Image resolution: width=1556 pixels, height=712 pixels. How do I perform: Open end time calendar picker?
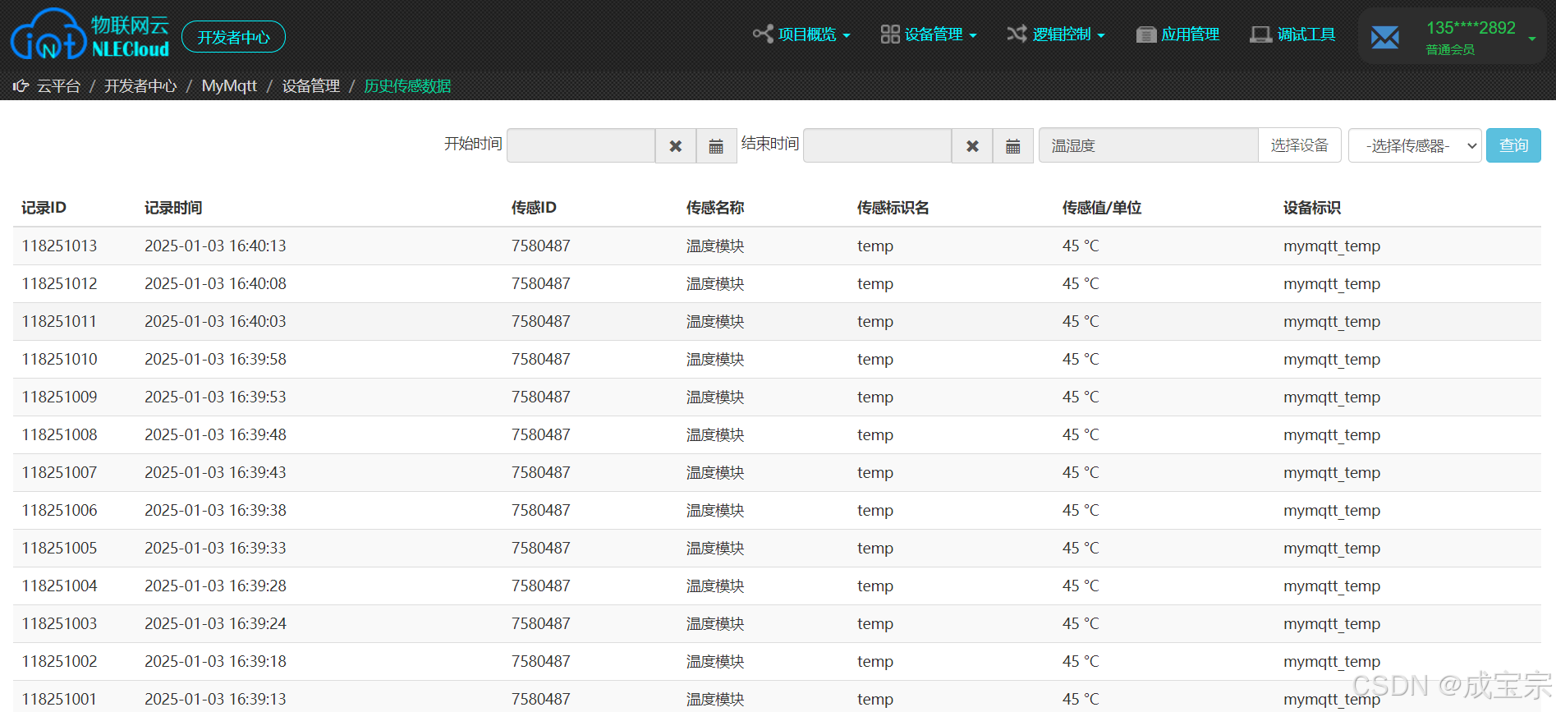pyautogui.click(x=1013, y=145)
